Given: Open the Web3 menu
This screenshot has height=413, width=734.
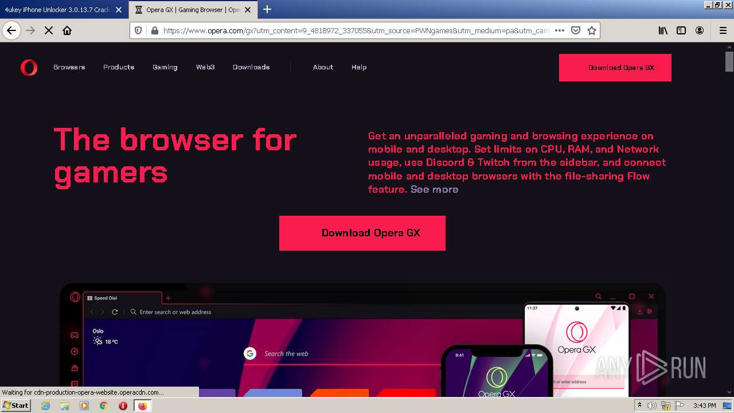Looking at the screenshot, I should pyautogui.click(x=205, y=67).
